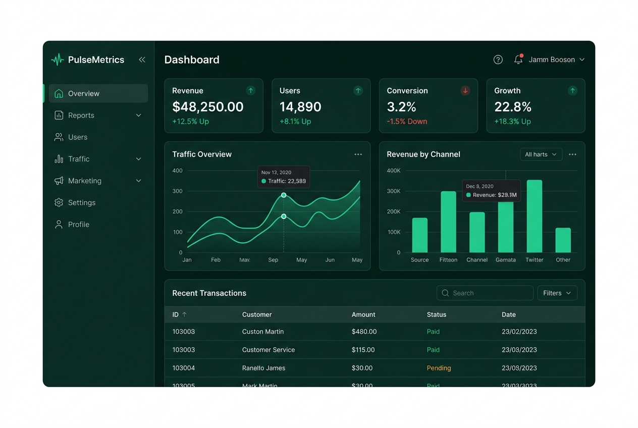
Task: Sort transactions by ID arrow
Action: point(184,314)
